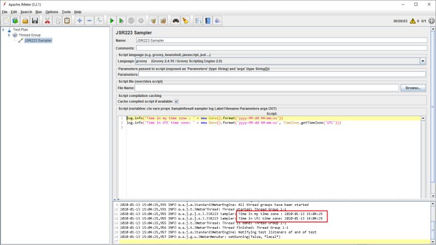
Task: Click the remote engine status icon at top right
Action: pyautogui.click(x=432, y=21)
